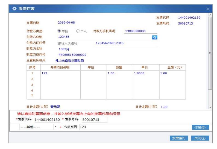Screen dimensions: 217x149
Task: Click the 作废(B) button
Action: coord(200,127)
